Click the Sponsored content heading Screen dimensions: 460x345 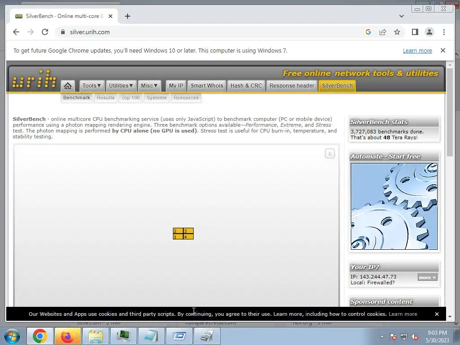[381, 301]
